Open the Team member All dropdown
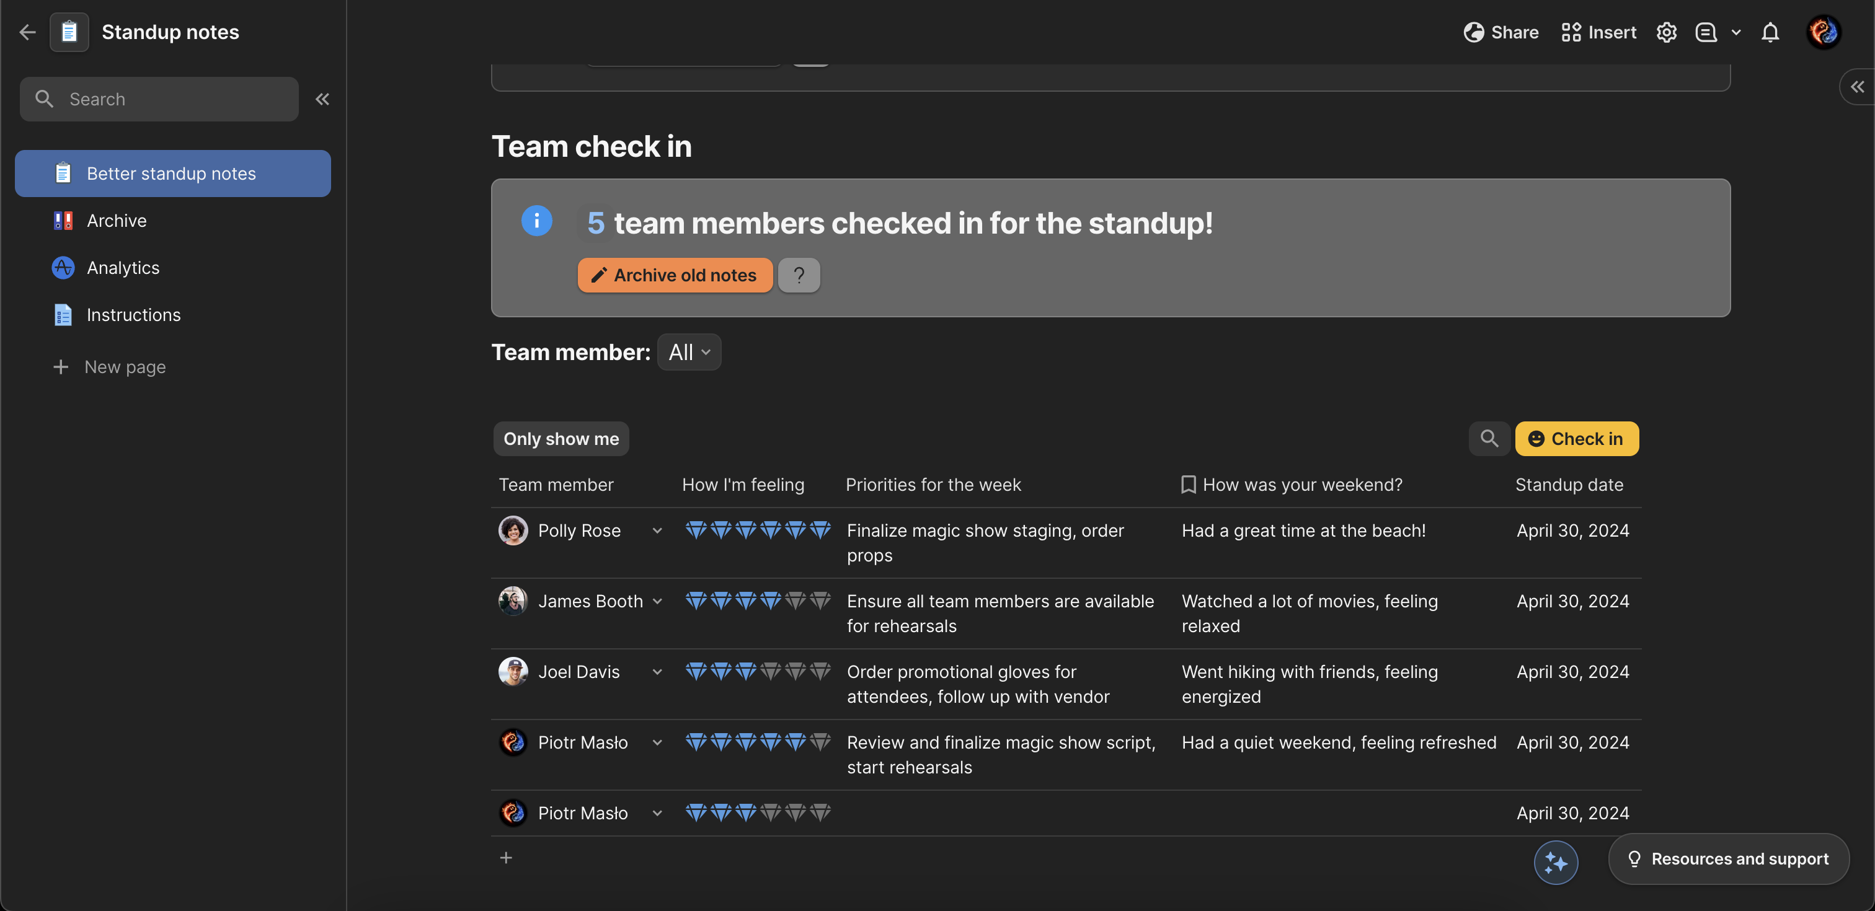The height and width of the screenshot is (911, 1875). [689, 352]
